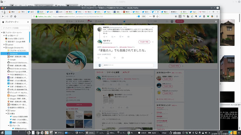The width and height of the screenshot is (241, 135).
Task: Open a new browser tab with plus
Action: (214, 12)
